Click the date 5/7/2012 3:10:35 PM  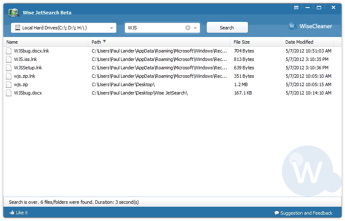[307, 59]
